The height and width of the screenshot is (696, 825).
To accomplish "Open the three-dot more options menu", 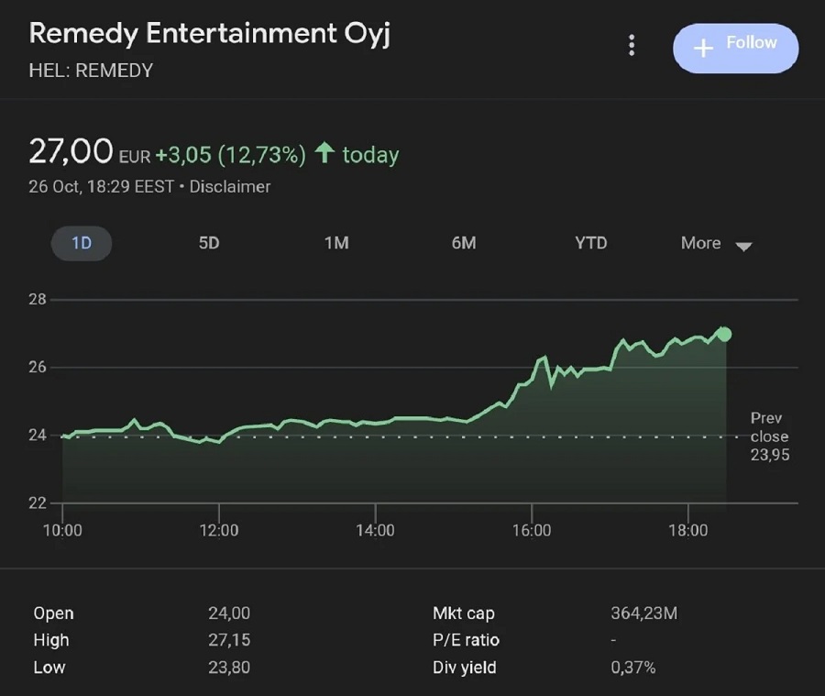I will [x=631, y=46].
